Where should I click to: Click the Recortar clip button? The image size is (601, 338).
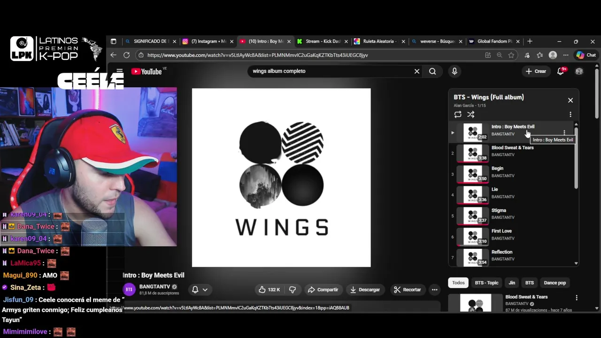tap(408, 290)
